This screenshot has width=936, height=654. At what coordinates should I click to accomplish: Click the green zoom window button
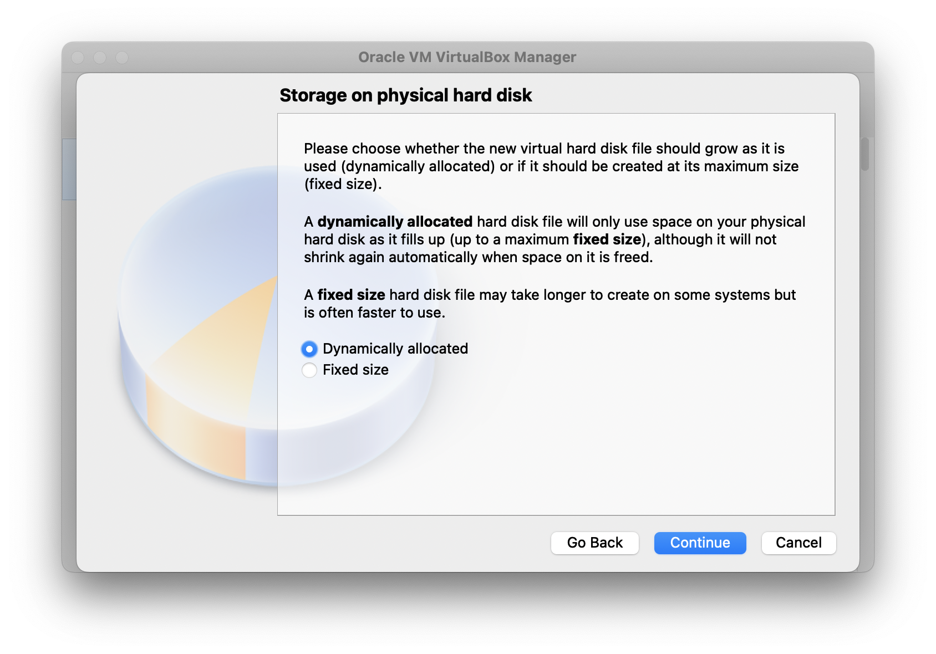click(122, 57)
